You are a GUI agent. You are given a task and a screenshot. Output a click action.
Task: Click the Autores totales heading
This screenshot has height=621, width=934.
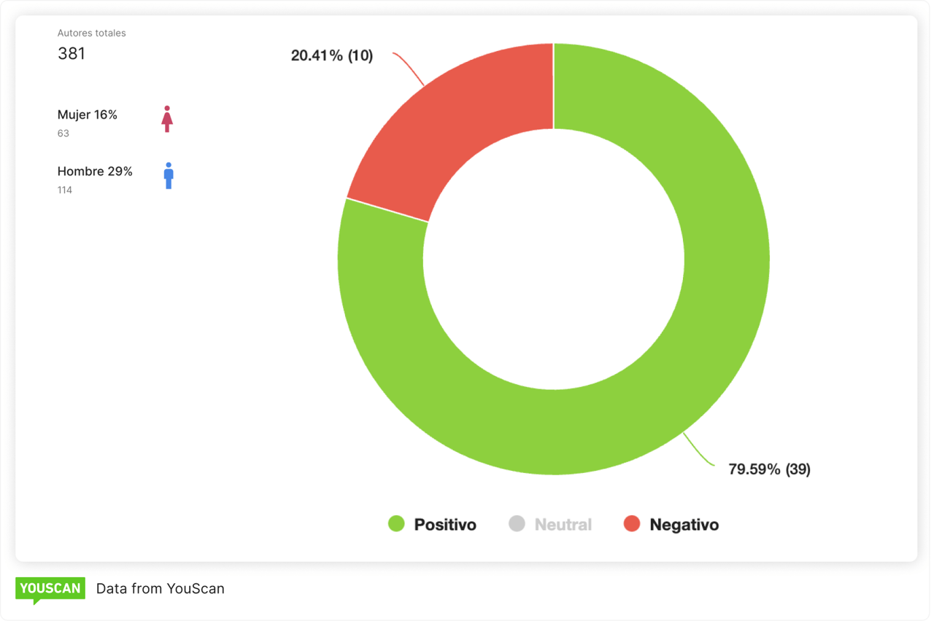92,33
